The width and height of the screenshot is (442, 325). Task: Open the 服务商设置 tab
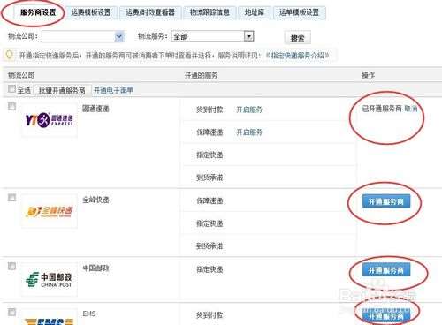pyautogui.click(x=38, y=12)
